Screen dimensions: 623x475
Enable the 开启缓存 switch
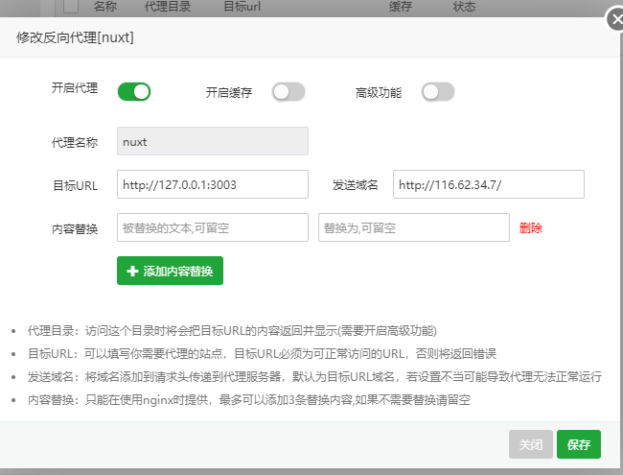(x=288, y=92)
